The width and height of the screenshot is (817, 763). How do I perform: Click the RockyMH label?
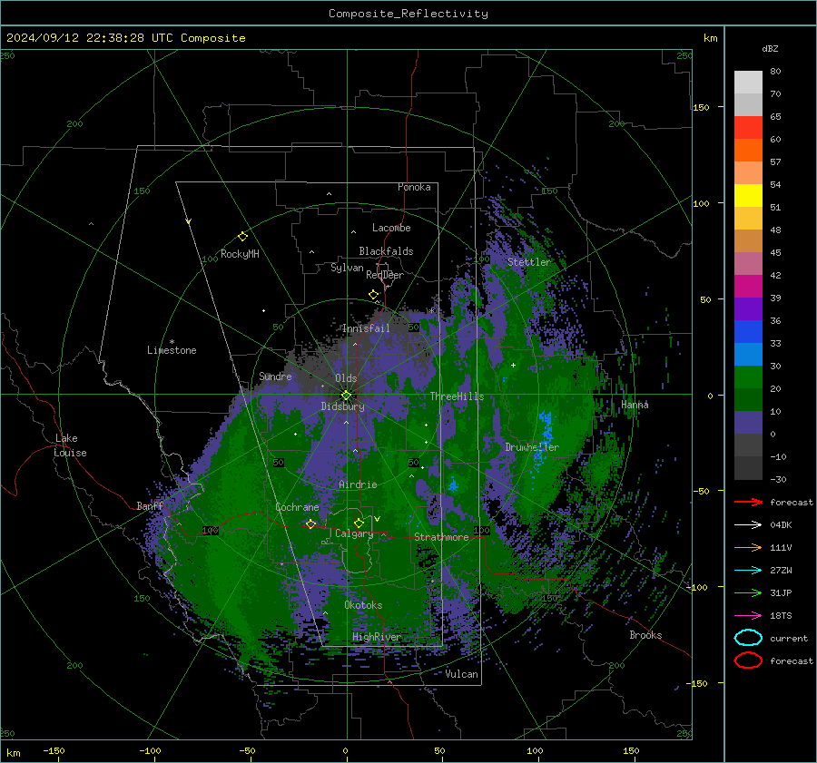(240, 254)
